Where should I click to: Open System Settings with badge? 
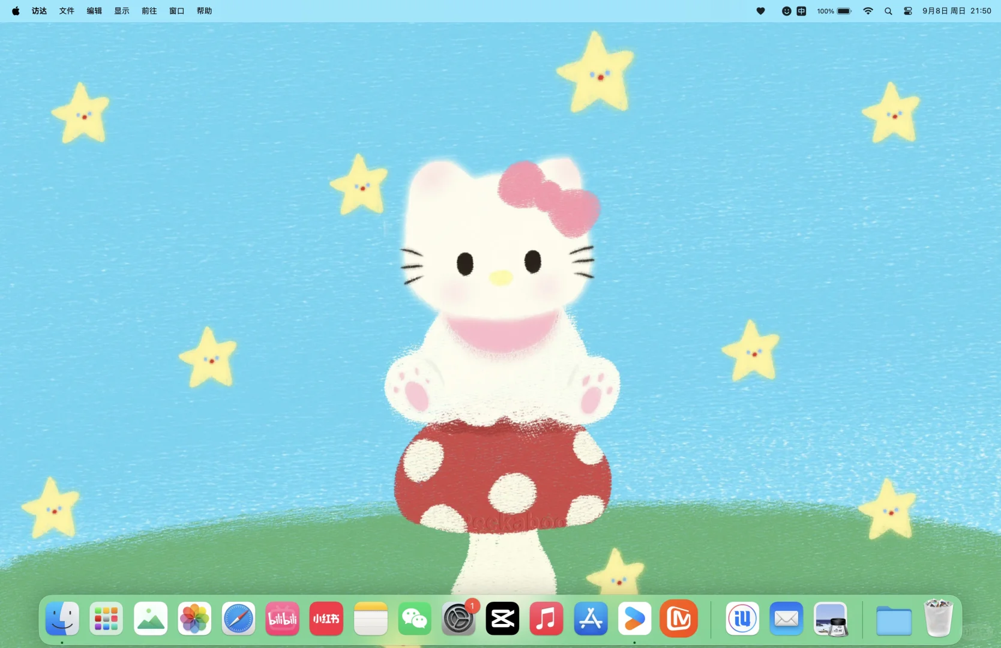click(459, 619)
